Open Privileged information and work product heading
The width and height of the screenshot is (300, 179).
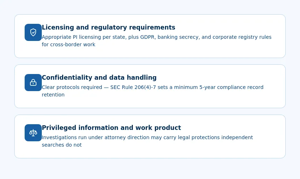(111, 128)
